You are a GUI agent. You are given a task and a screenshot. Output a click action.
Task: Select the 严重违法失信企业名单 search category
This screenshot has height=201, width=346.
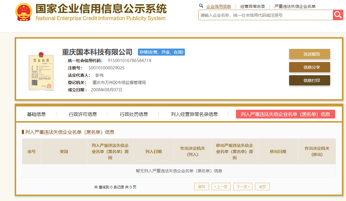(295, 6)
